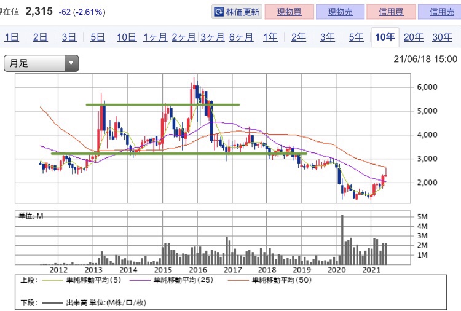
Task: Click the tallest 2020 volume bar
Action: pyautogui.click(x=342, y=240)
